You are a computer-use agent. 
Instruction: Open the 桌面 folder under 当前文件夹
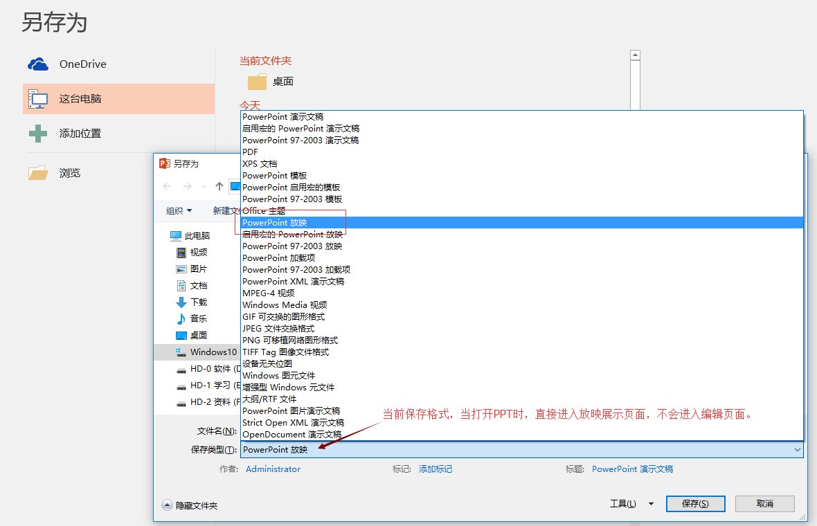click(271, 81)
